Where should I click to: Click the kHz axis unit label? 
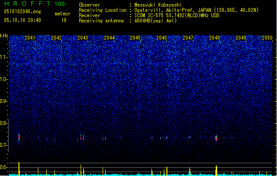4,36
